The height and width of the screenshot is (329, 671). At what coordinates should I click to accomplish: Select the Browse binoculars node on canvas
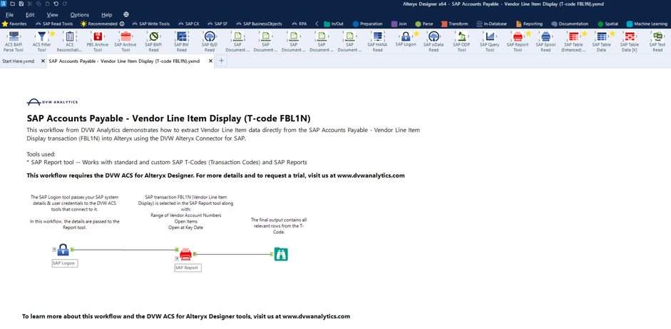tap(281, 255)
